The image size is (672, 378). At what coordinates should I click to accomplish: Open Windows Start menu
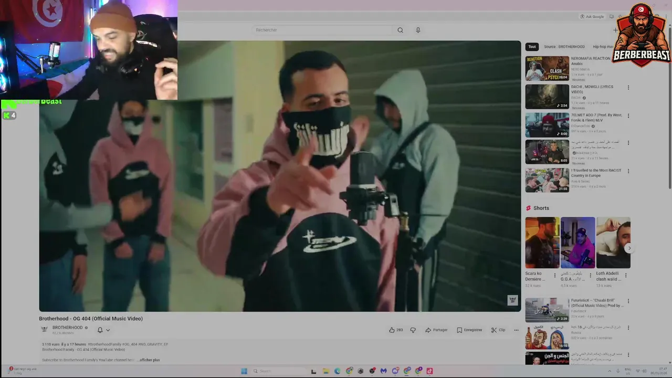244,371
